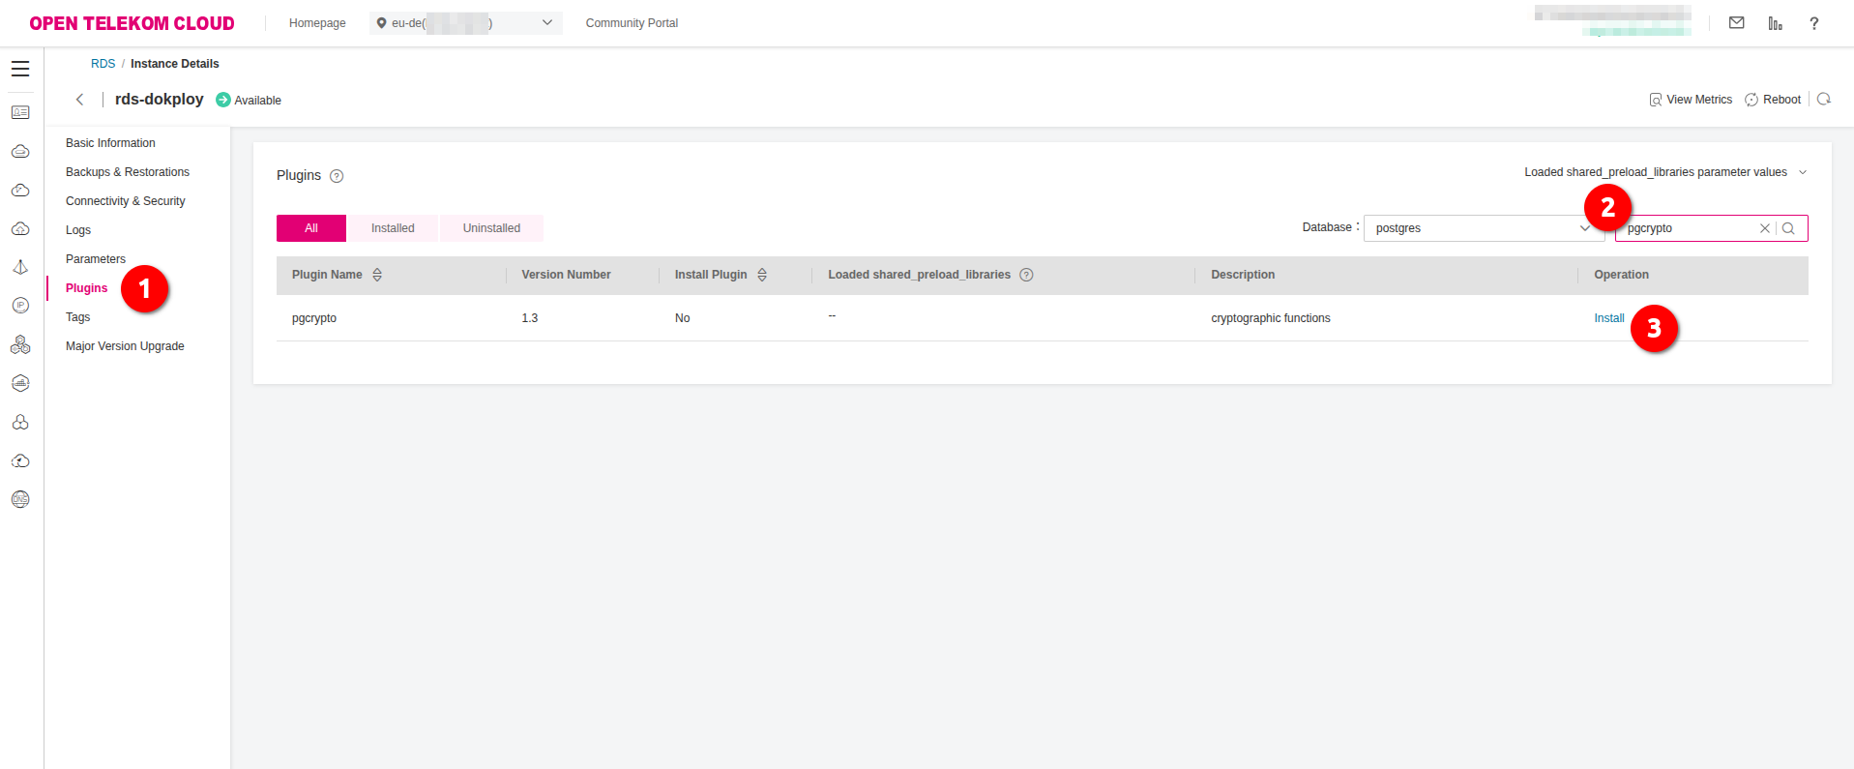The height and width of the screenshot is (769, 1854).
Task: Select the All plugins filter
Action: pyautogui.click(x=311, y=228)
